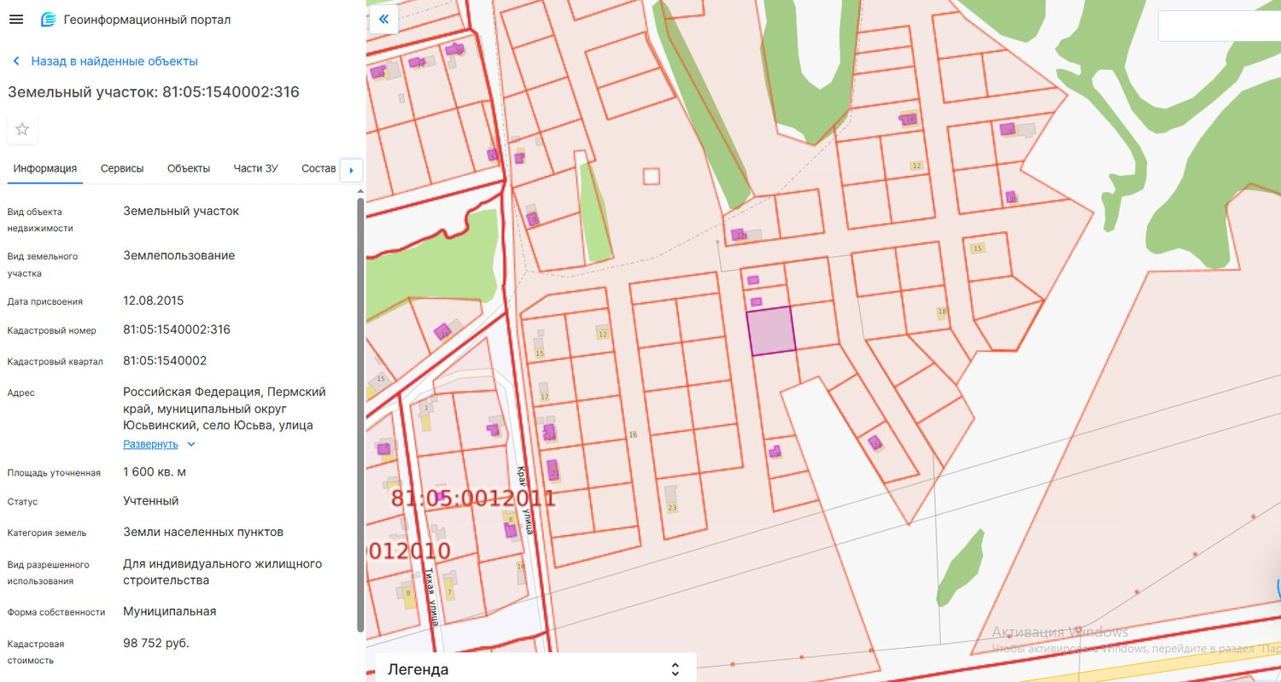Click the title Земельный участок: 81:05:1540002:316
1281x682 pixels.
pyautogui.click(x=154, y=92)
